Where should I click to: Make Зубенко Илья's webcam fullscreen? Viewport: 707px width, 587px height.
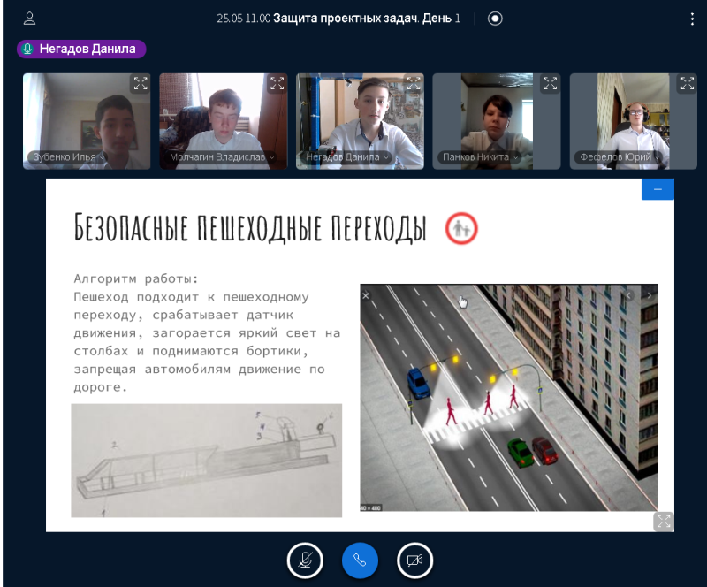pos(140,84)
